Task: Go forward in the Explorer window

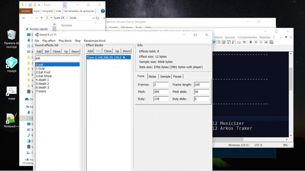Action: pyautogui.click(x=31, y=18)
